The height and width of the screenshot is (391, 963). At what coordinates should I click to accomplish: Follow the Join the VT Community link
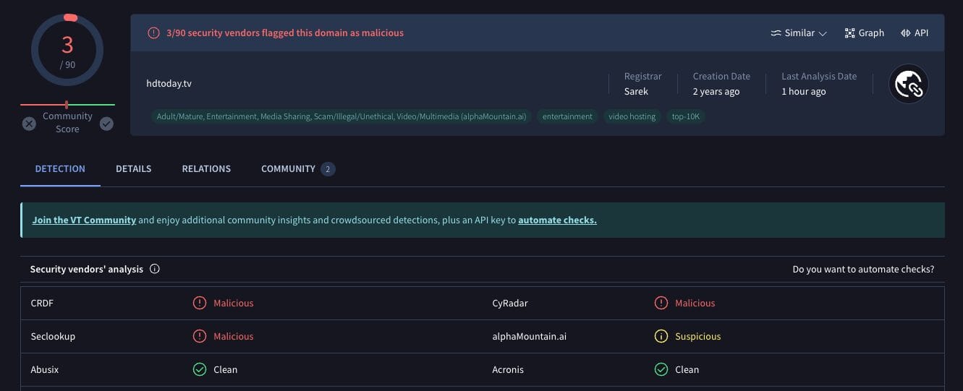tap(84, 220)
